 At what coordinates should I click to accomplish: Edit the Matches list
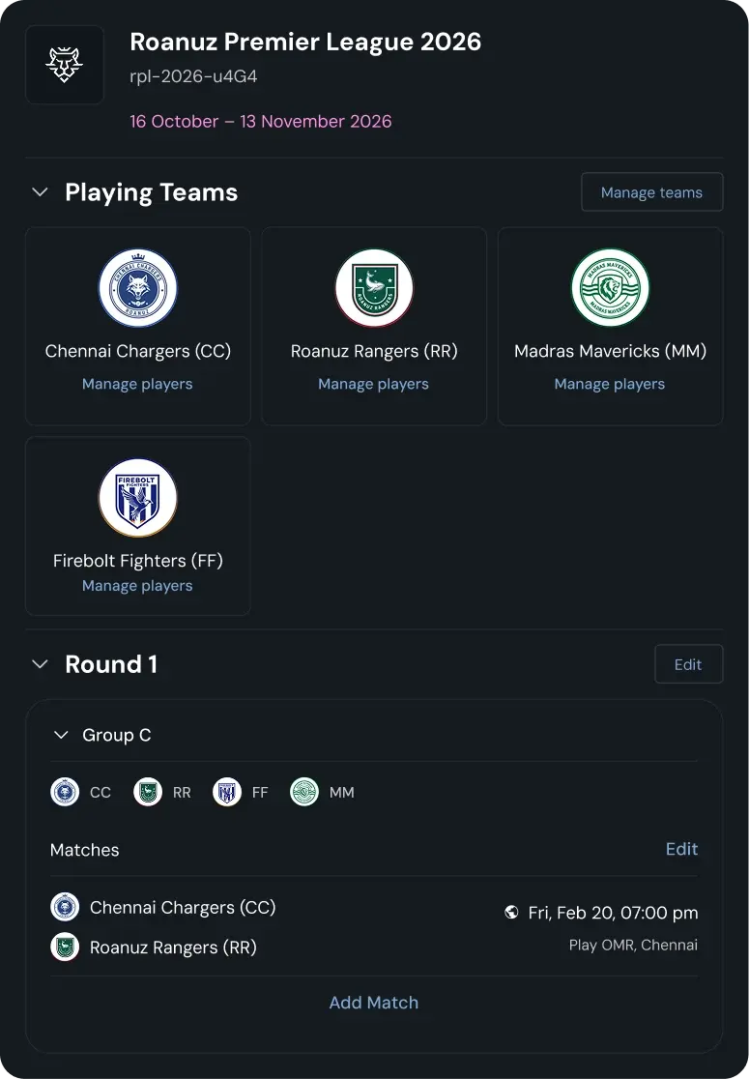point(681,849)
